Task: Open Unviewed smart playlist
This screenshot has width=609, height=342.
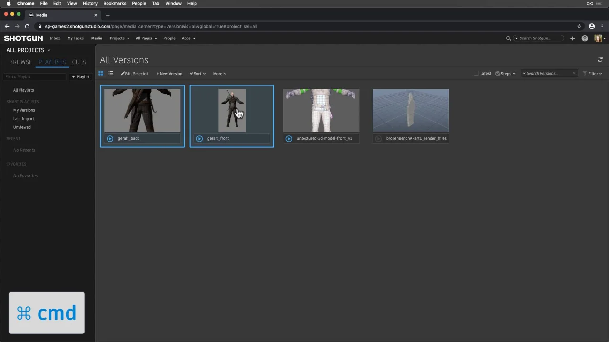Action: coord(22,127)
